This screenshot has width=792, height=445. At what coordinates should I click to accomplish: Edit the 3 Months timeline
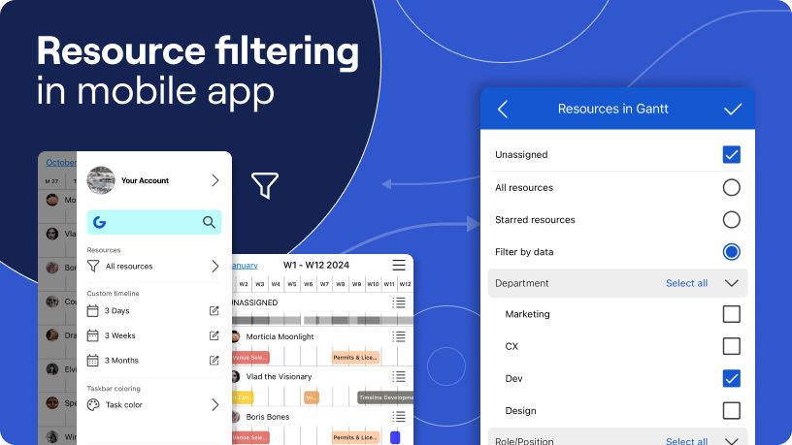(x=214, y=361)
